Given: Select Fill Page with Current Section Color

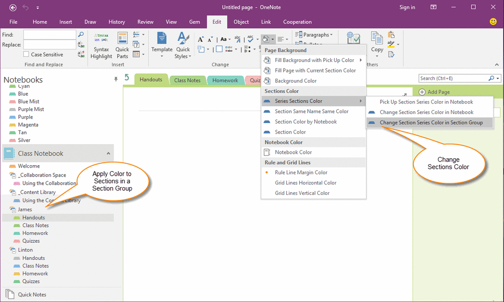Looking at the screenshot, I should (x=314, y=70).
